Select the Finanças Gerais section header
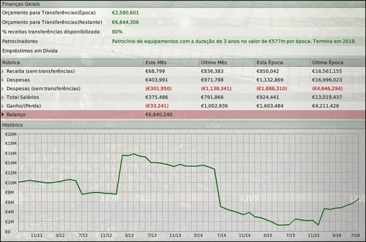 (x=183, y=4)
